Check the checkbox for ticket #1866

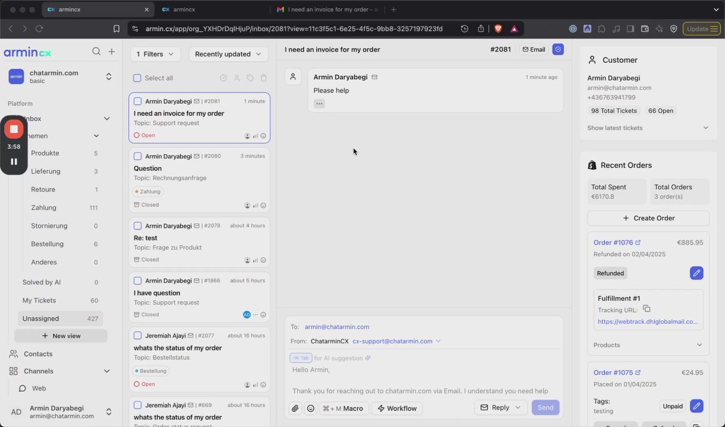pos(137,281)
